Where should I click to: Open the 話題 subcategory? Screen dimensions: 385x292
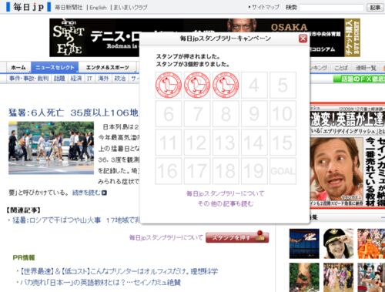59,79
